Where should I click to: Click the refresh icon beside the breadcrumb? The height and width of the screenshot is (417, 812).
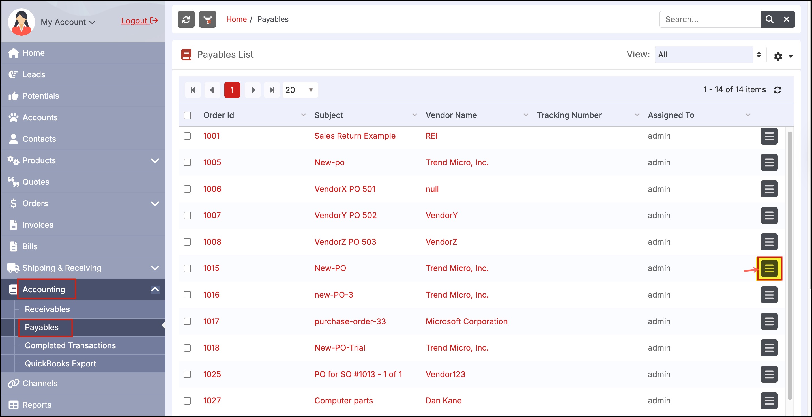[186, 20]
